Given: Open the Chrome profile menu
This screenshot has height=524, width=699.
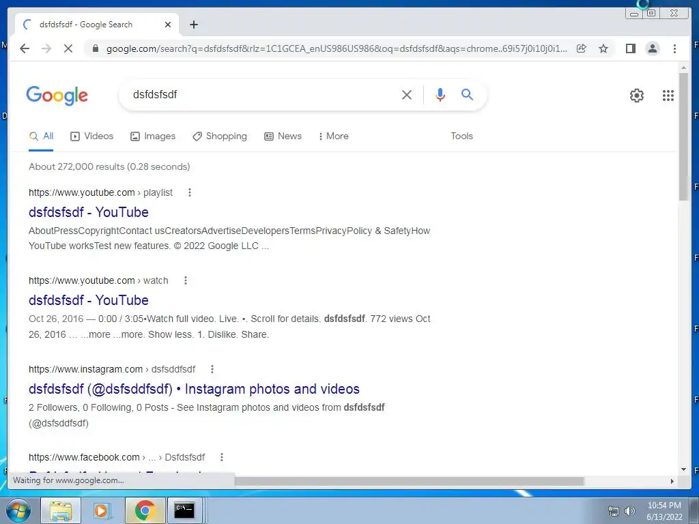Looking at the screenshot, I should point(652,48).
